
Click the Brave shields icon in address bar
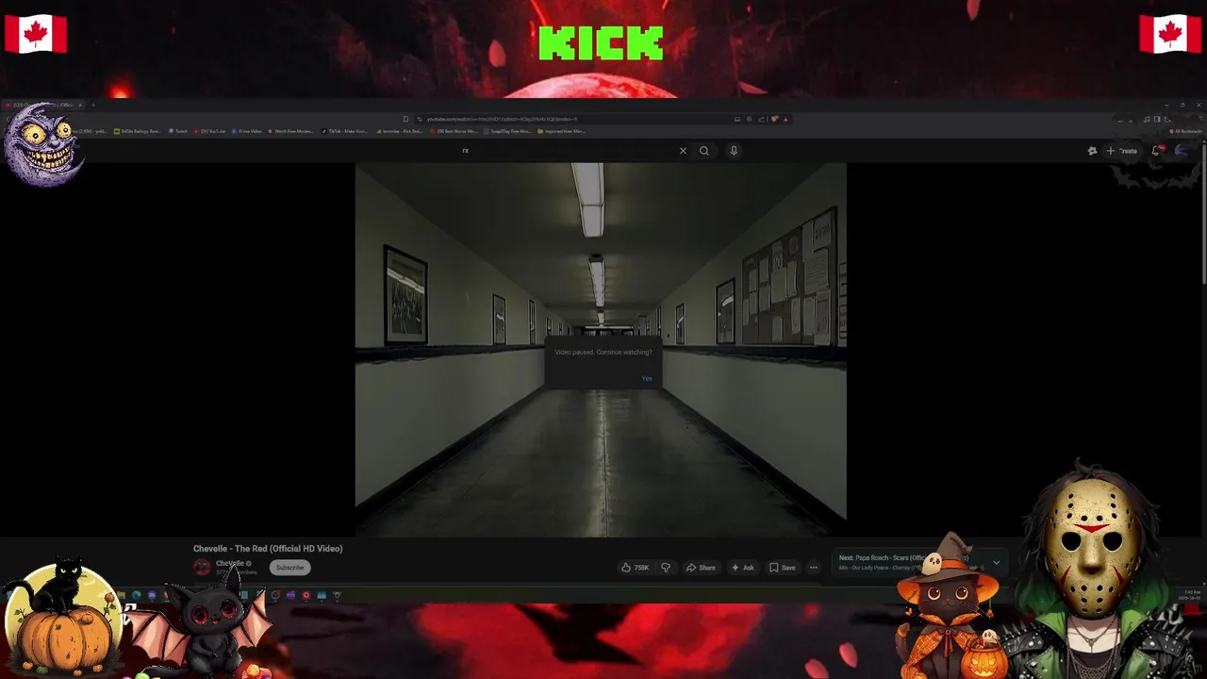point(774,119)
